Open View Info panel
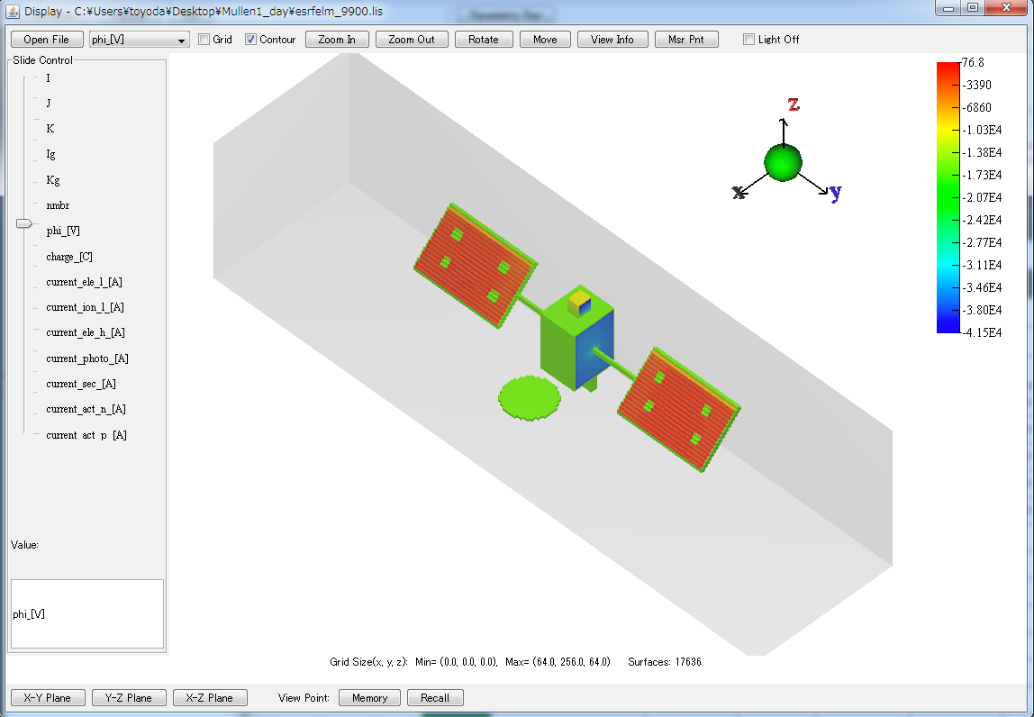Screen dimensions: 1034x717 pyautogui.click(x=612, y=40)
